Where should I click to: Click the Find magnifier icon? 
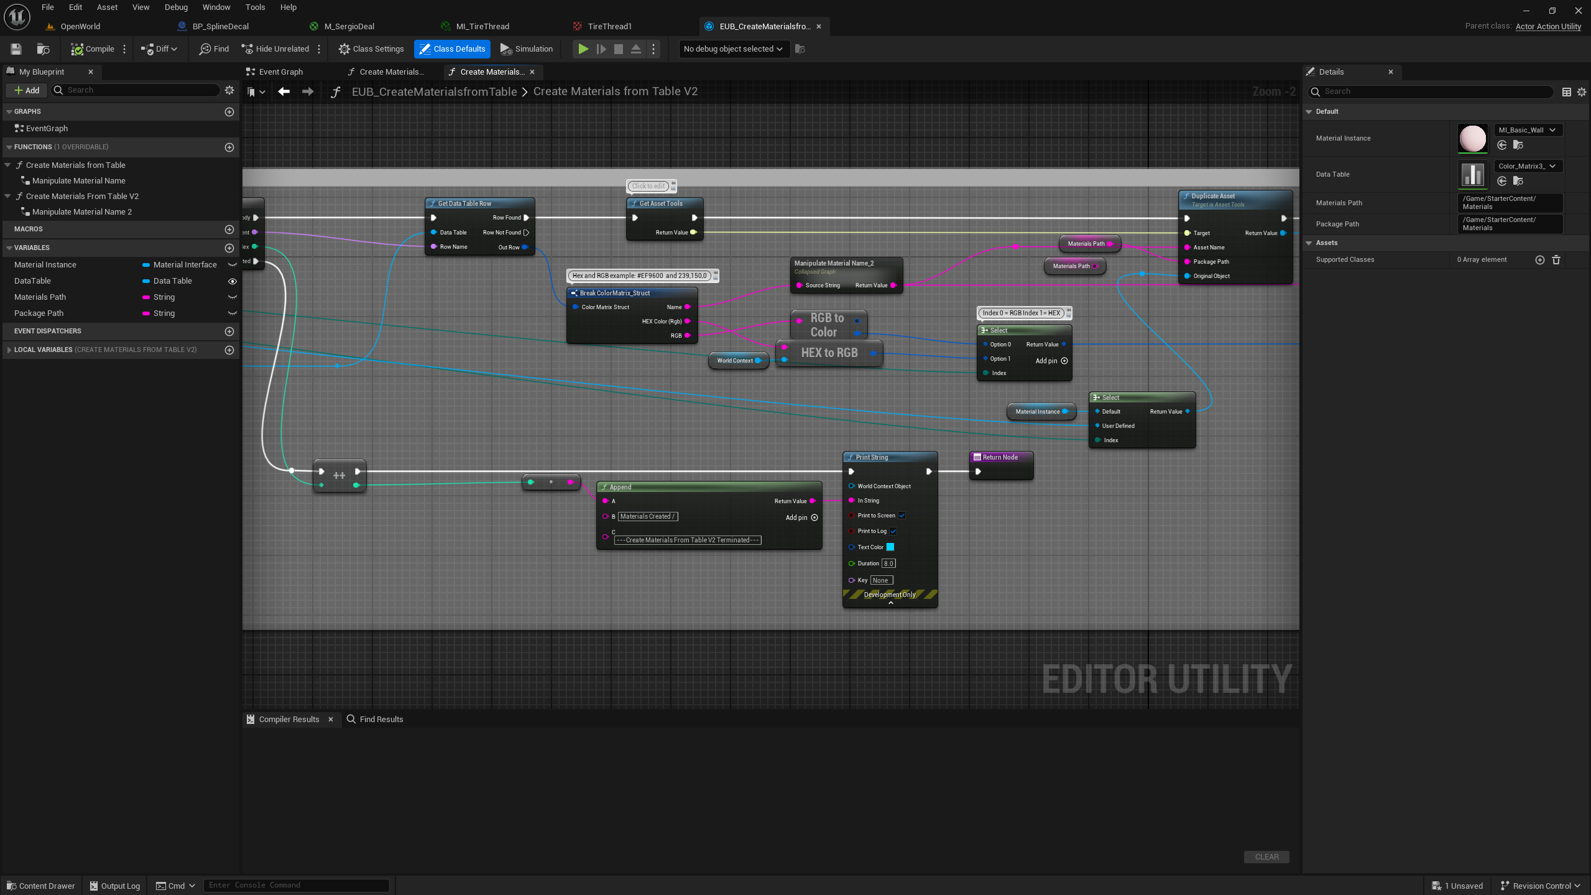[x=205, y=49]
